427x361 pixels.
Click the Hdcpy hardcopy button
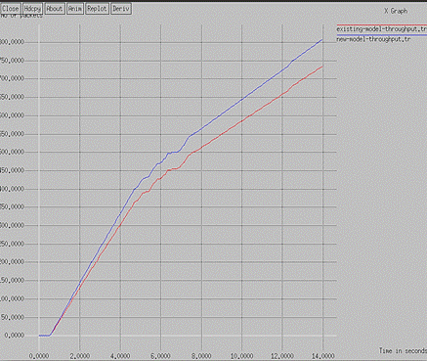pos(32,9)
